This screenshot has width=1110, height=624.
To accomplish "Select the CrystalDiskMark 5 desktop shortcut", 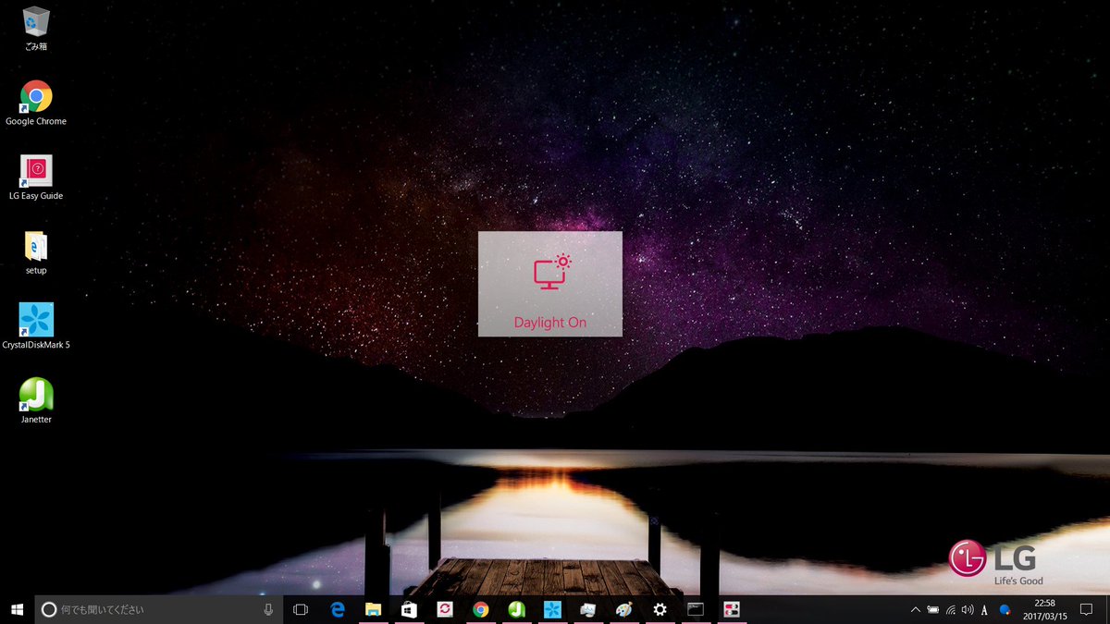I will (x=36, y=326).
